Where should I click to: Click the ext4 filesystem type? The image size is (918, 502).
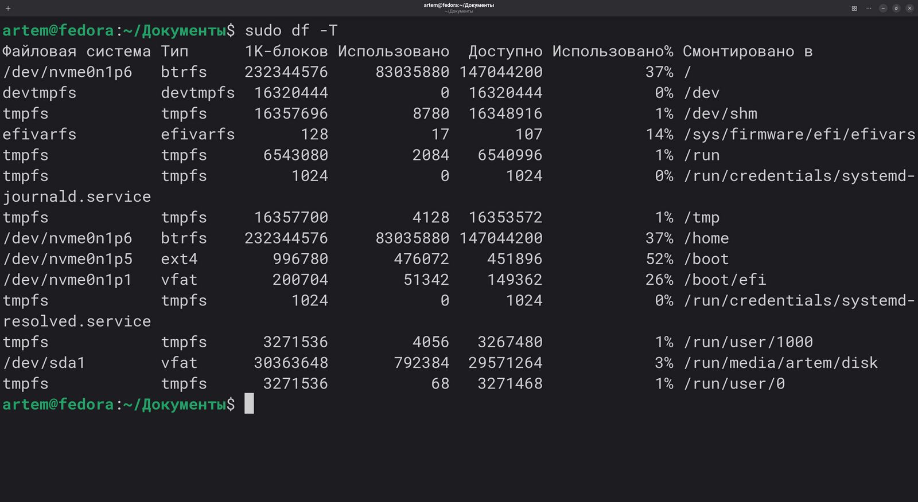[179, 259]
